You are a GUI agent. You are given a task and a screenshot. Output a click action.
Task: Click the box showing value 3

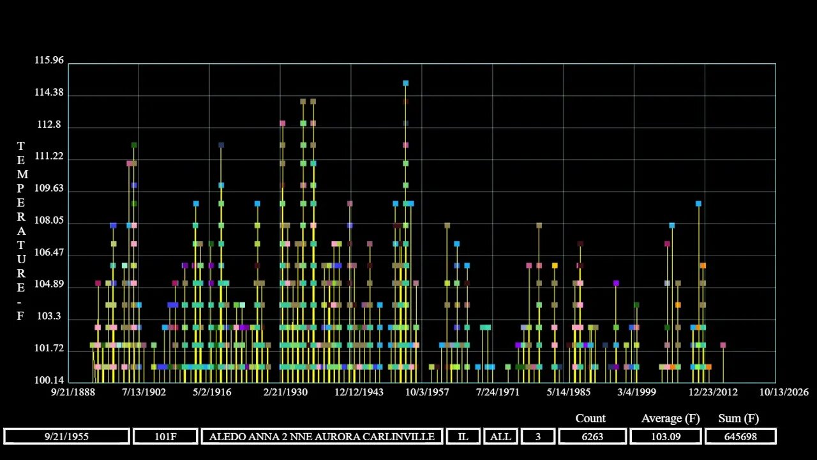click(538, 436)
